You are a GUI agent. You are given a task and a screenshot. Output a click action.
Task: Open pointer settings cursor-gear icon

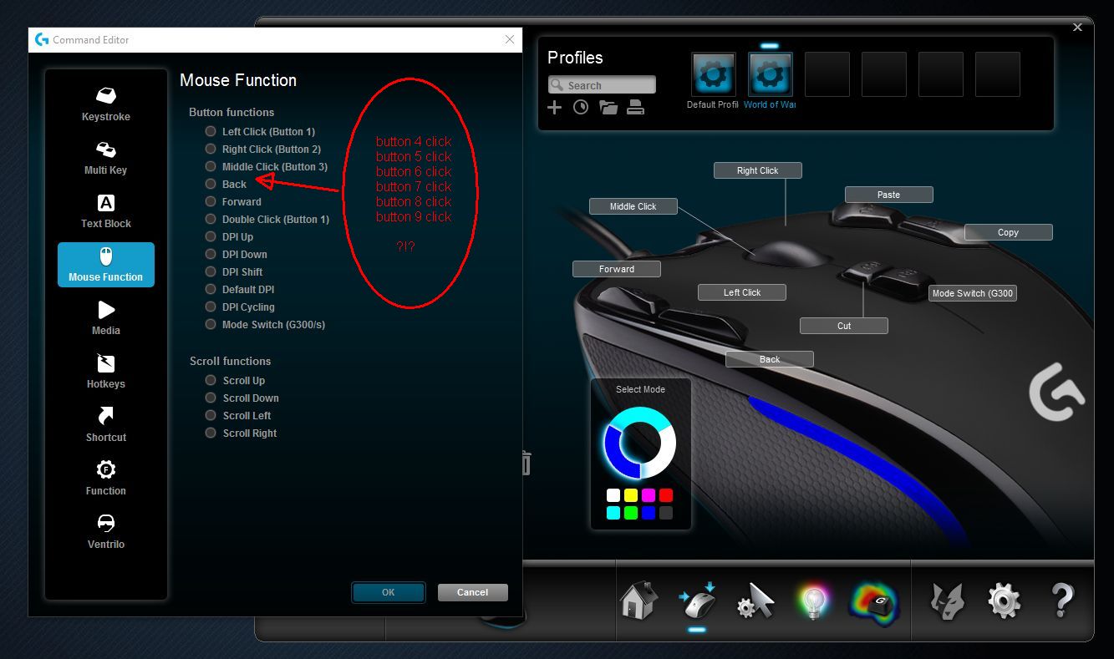(755, 601)
